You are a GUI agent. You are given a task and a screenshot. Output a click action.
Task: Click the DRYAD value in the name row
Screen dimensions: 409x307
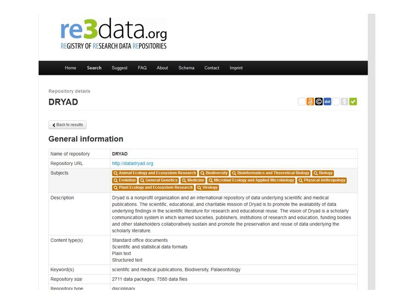(x=120, y=154)
